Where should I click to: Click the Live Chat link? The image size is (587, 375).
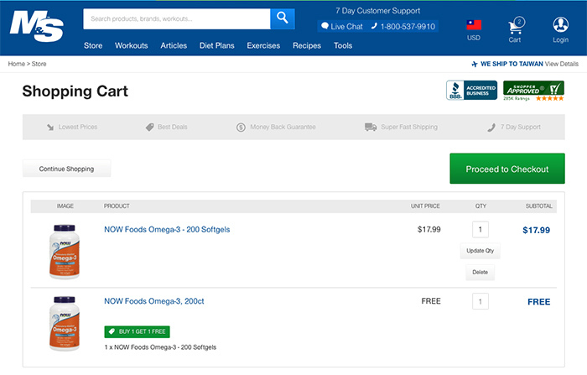click(x=346, y=26)
